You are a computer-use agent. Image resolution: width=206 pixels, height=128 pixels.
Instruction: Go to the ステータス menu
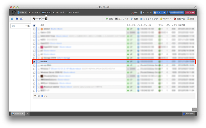34,12
